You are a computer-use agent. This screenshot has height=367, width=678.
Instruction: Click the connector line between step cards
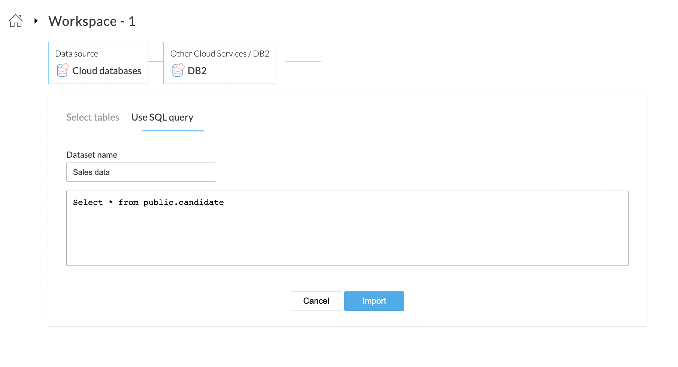pyautogui.click(x=155, y=61)
